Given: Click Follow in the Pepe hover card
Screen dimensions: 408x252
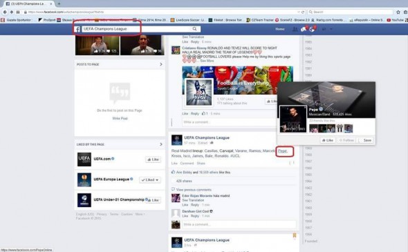Looking at the screenshot, I should coord(346,140).
